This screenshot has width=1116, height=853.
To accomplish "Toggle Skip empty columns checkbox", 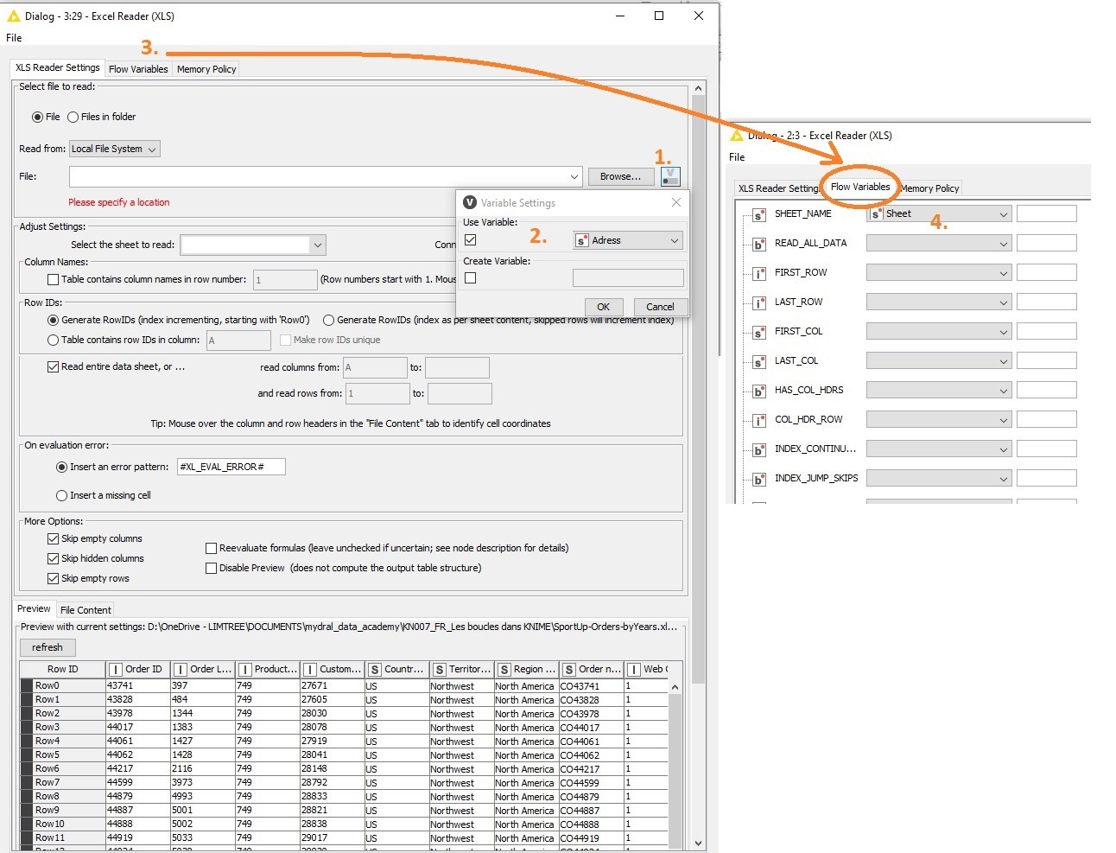I will [53, 538].
